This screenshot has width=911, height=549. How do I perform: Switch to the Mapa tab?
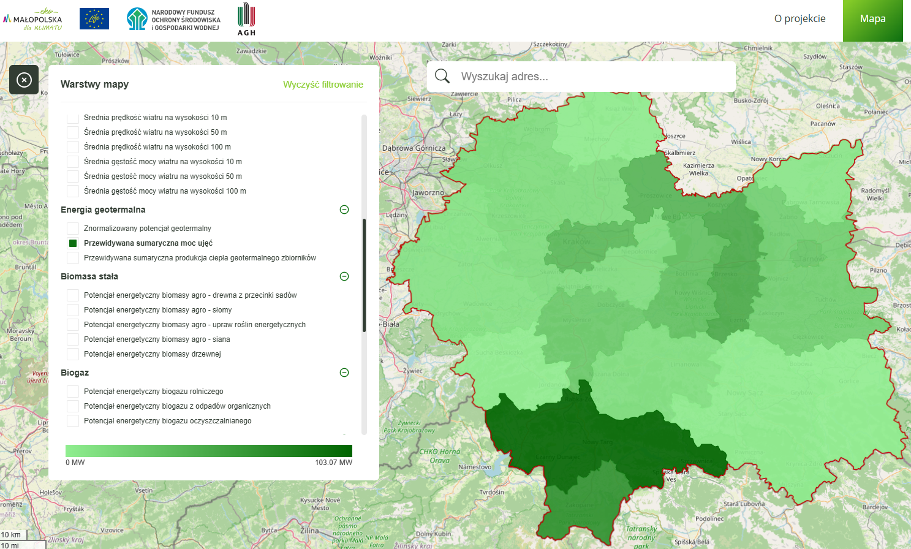pos(872,21)
